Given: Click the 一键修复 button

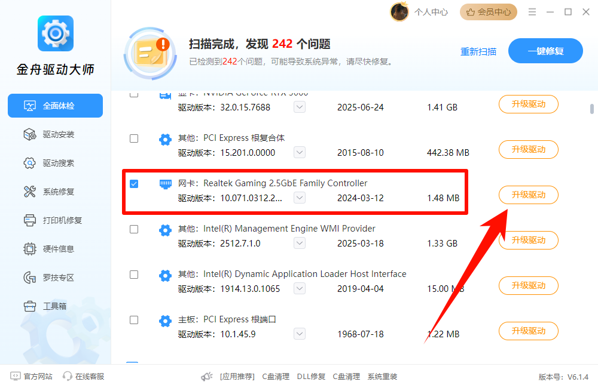Looking at the screenshot, I should coord(545,51).
